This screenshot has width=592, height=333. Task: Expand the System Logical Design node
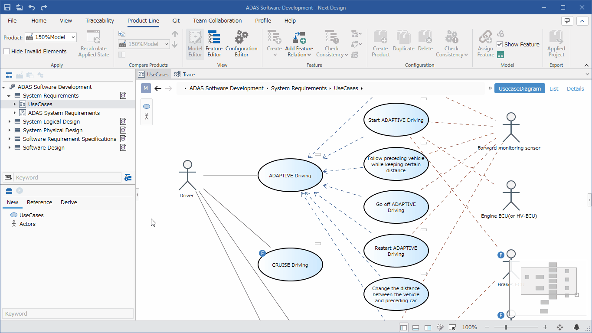(9, 121)
